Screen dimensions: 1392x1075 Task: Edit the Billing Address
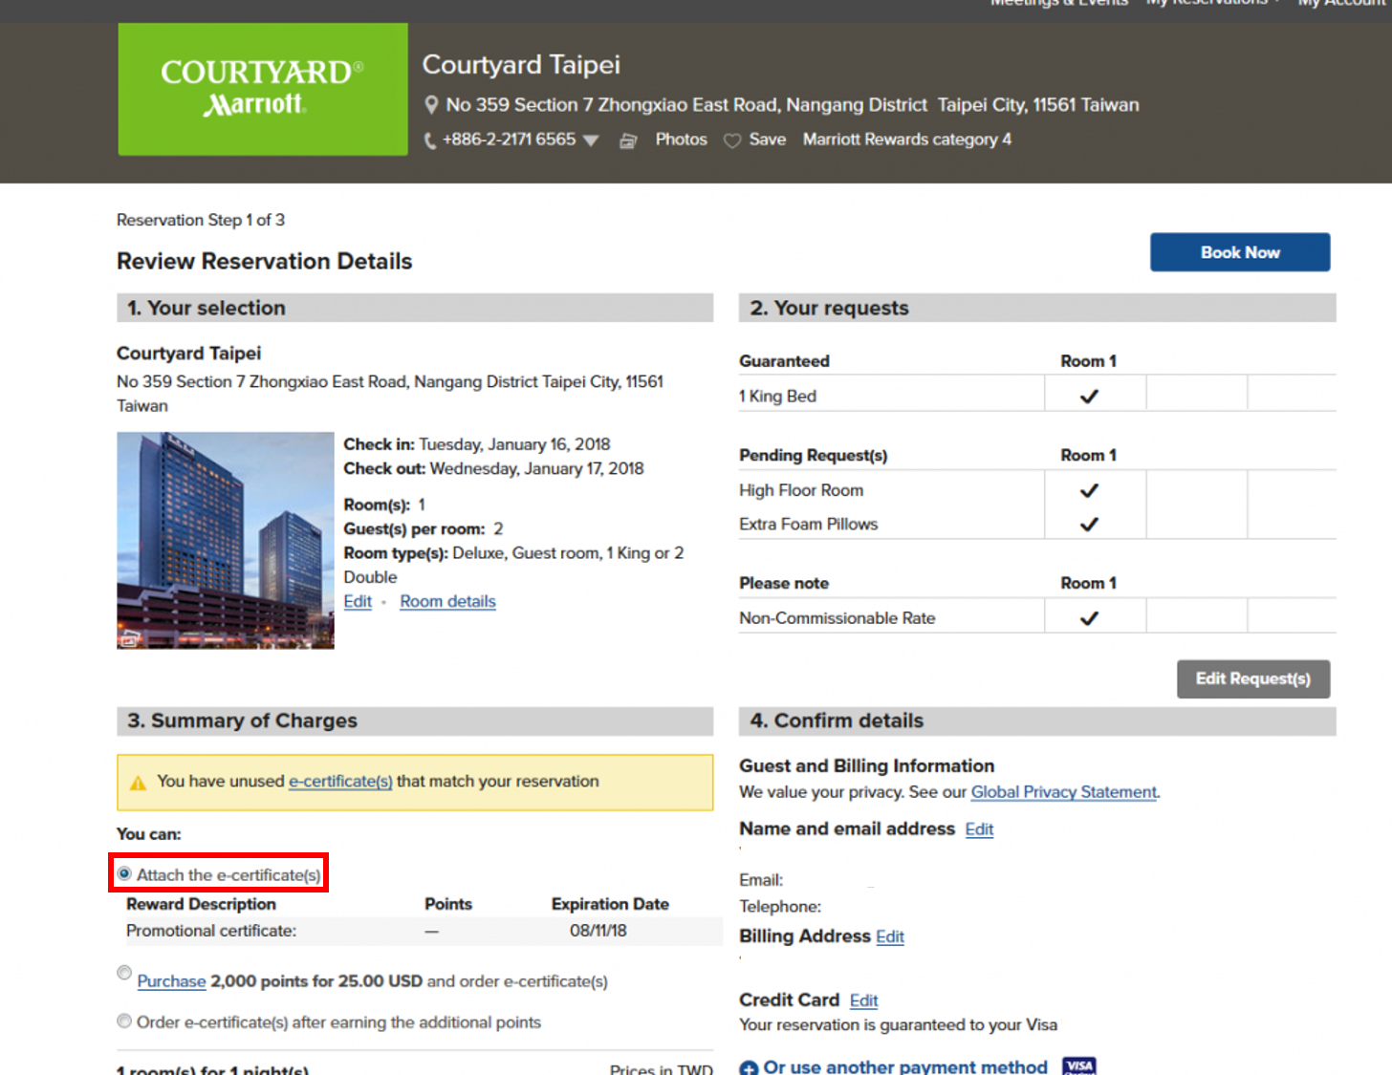890,936
